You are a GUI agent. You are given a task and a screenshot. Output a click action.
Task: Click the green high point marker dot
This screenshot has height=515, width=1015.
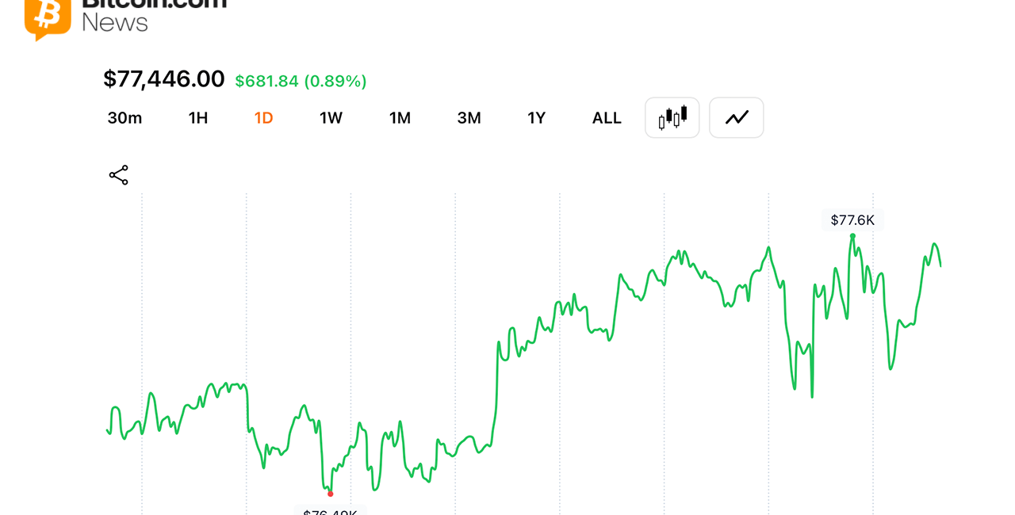tap(852, 235)
